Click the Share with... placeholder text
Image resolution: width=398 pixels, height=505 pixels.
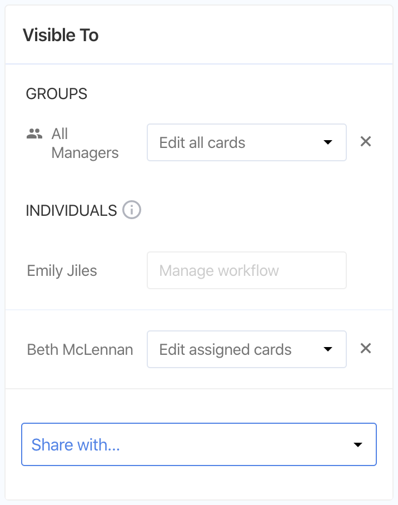point(76,445)
